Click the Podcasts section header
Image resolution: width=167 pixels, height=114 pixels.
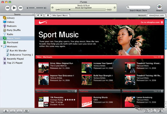100,91
